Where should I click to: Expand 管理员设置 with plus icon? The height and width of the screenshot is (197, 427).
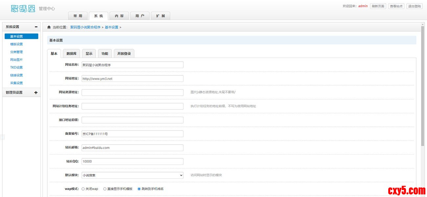click(x=36, y=92)
